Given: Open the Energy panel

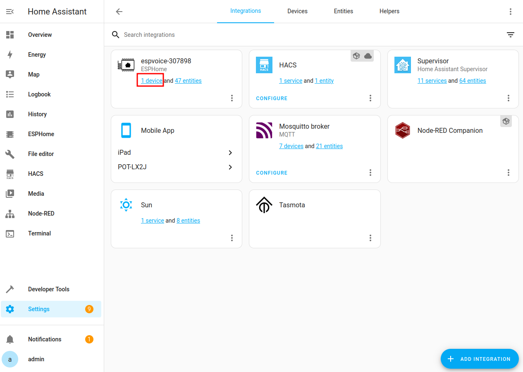Looking at the screenshot, I should click(x=51, y=55).
